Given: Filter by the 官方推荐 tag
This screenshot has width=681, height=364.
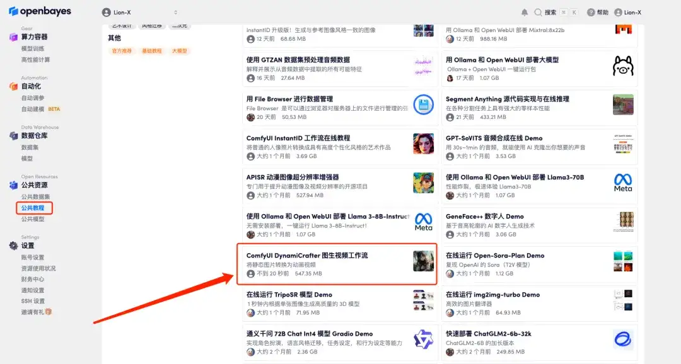Looking at the screenshot, I should click(x=122, y=51).
